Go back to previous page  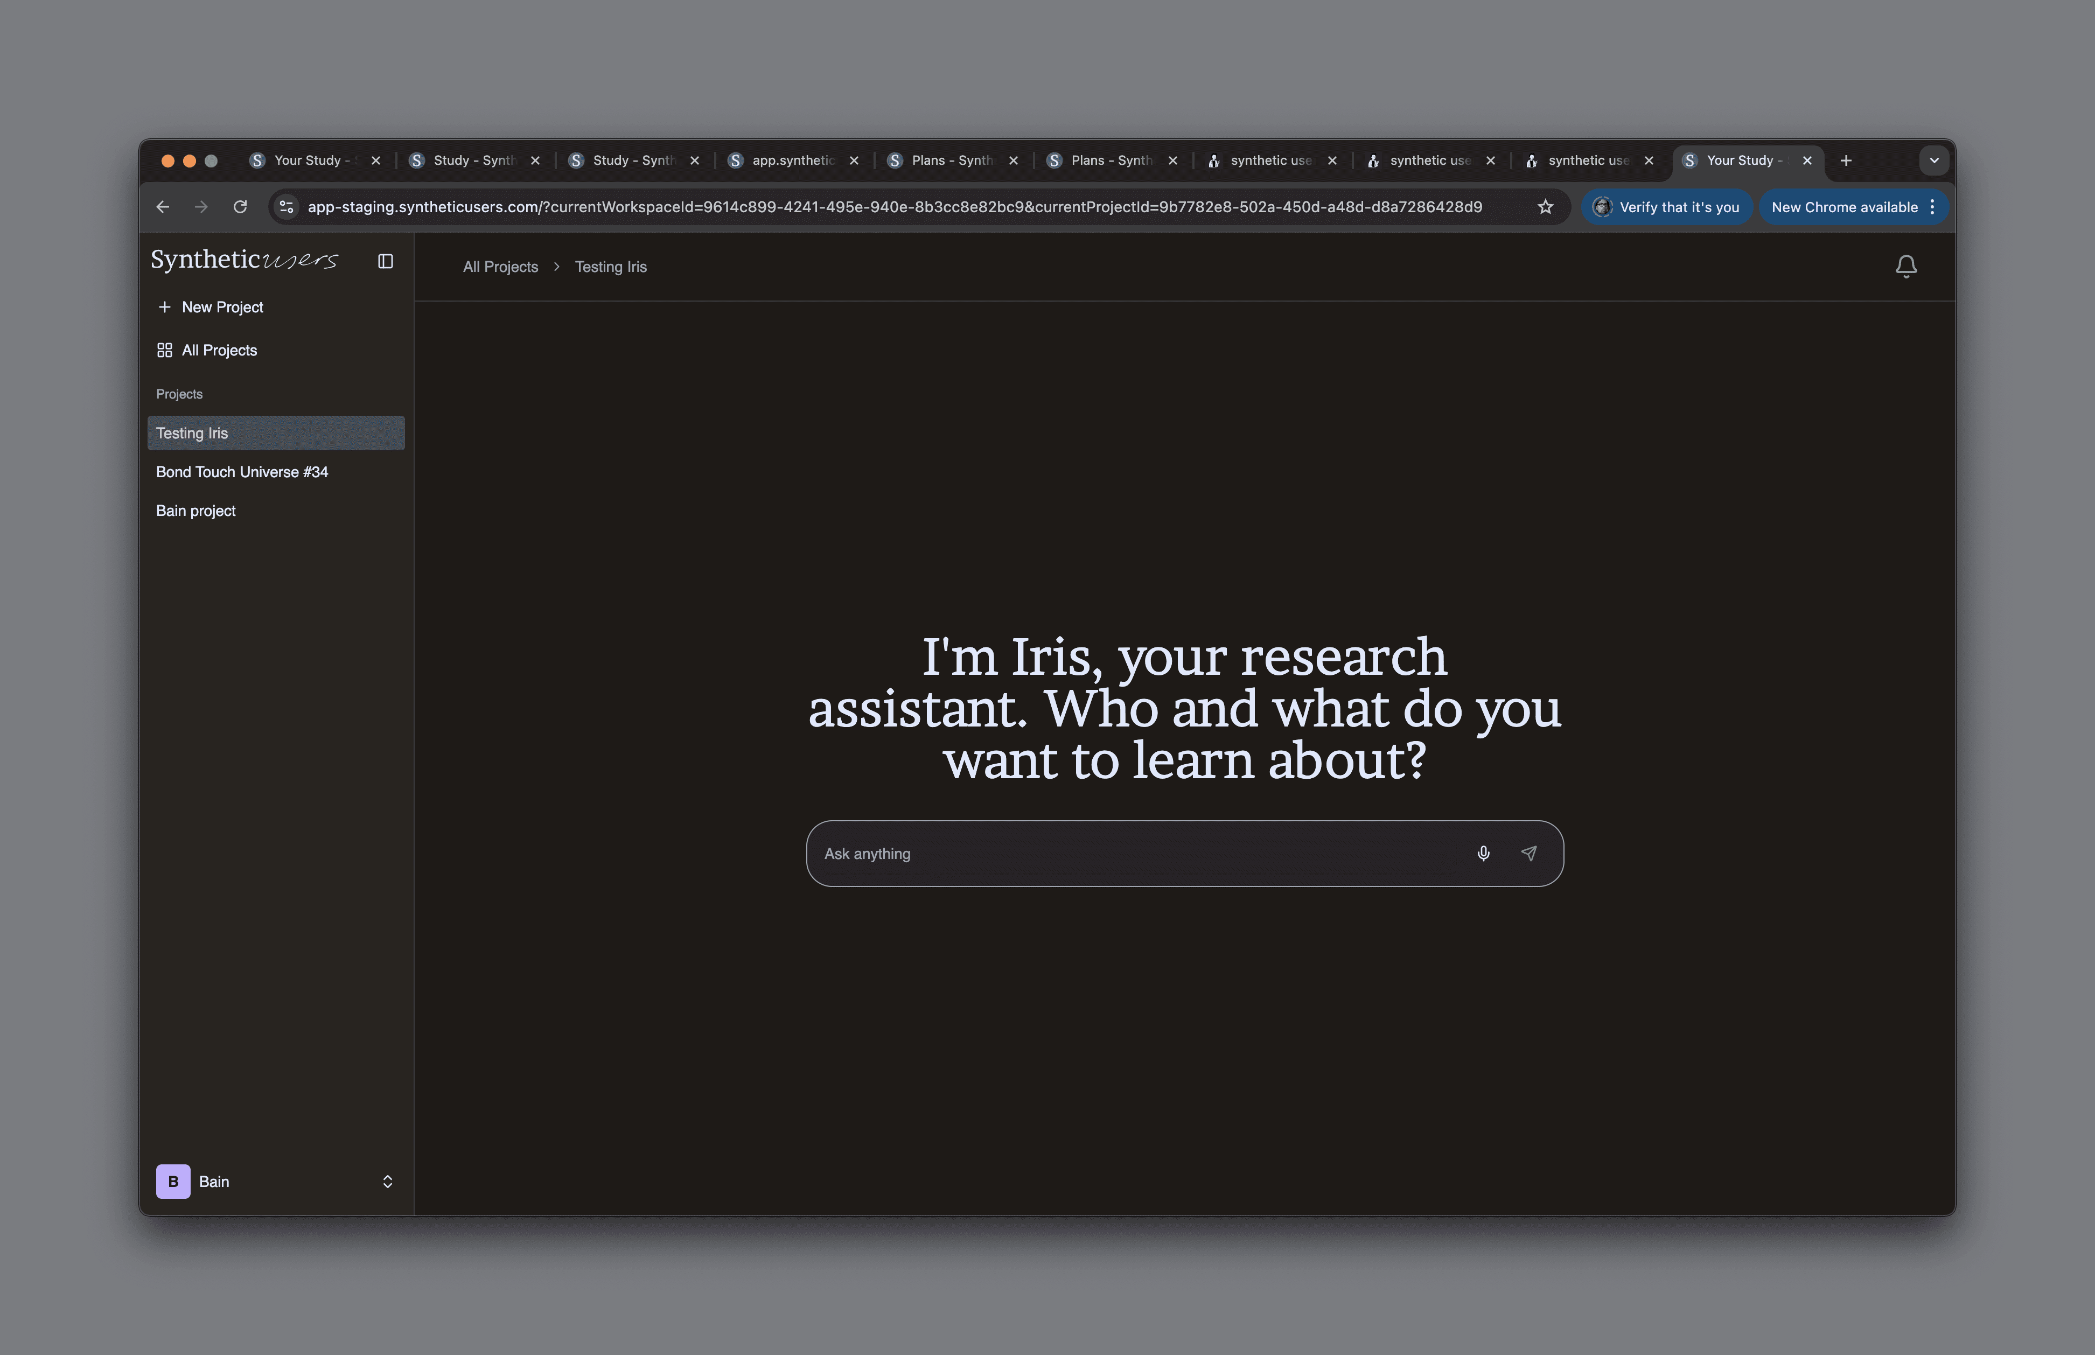coord(163,207)
